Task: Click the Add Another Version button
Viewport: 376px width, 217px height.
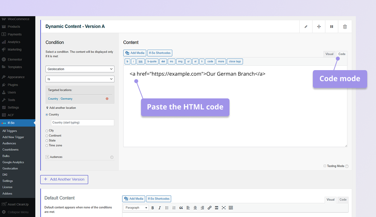Action: [x=64, y=180]
